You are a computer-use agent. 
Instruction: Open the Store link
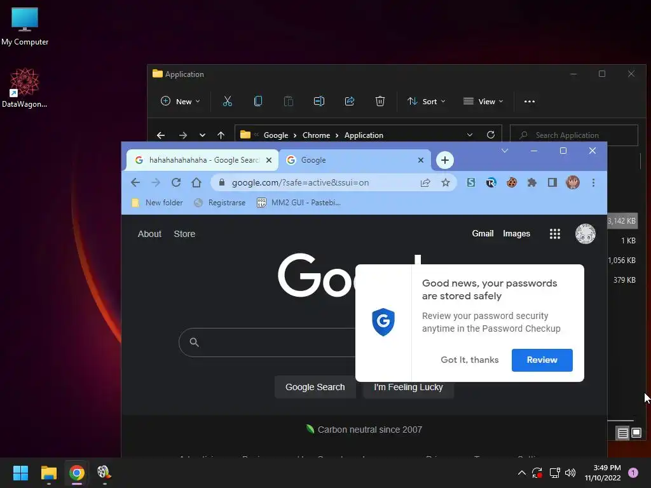click(x=184, y=234)
